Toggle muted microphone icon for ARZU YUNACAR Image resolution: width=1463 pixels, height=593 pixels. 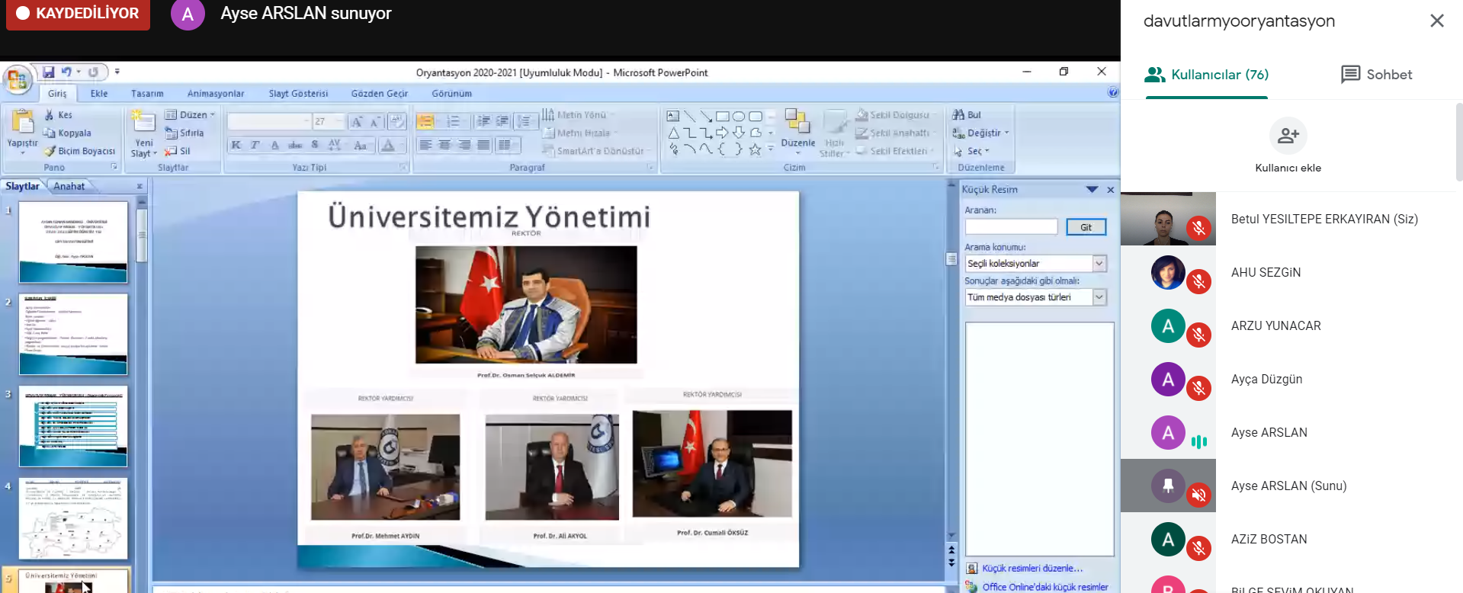click(x=1198, y=335)
